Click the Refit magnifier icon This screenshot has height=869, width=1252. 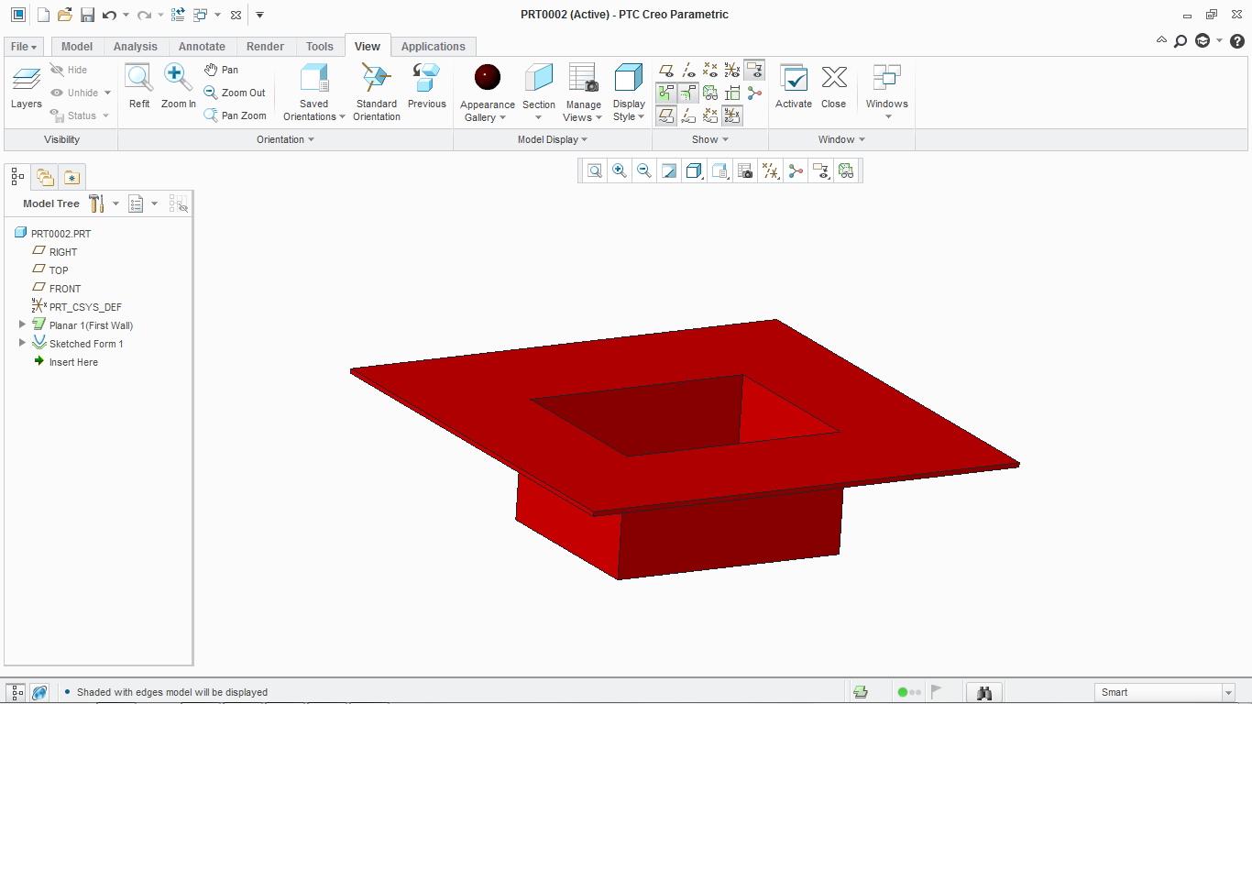[x=138, y=78]
